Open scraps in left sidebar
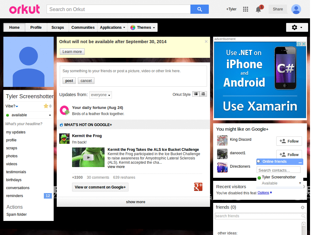Screen dimensions: 314x235 (12, 148)
